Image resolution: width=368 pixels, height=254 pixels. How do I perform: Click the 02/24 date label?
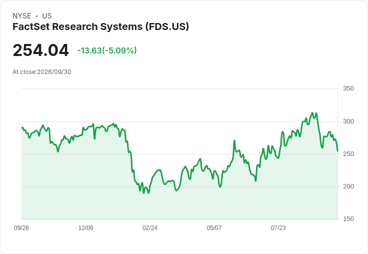[149, 227]
